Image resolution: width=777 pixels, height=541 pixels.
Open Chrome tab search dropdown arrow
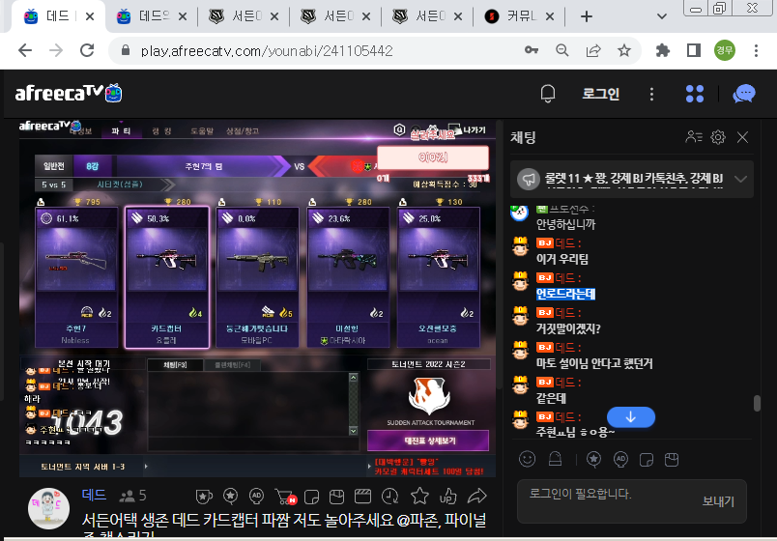coord(662,16)
